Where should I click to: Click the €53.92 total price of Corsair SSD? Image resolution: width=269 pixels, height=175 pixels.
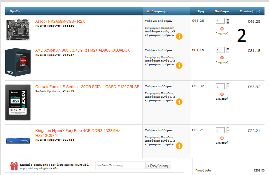(254, 87)
